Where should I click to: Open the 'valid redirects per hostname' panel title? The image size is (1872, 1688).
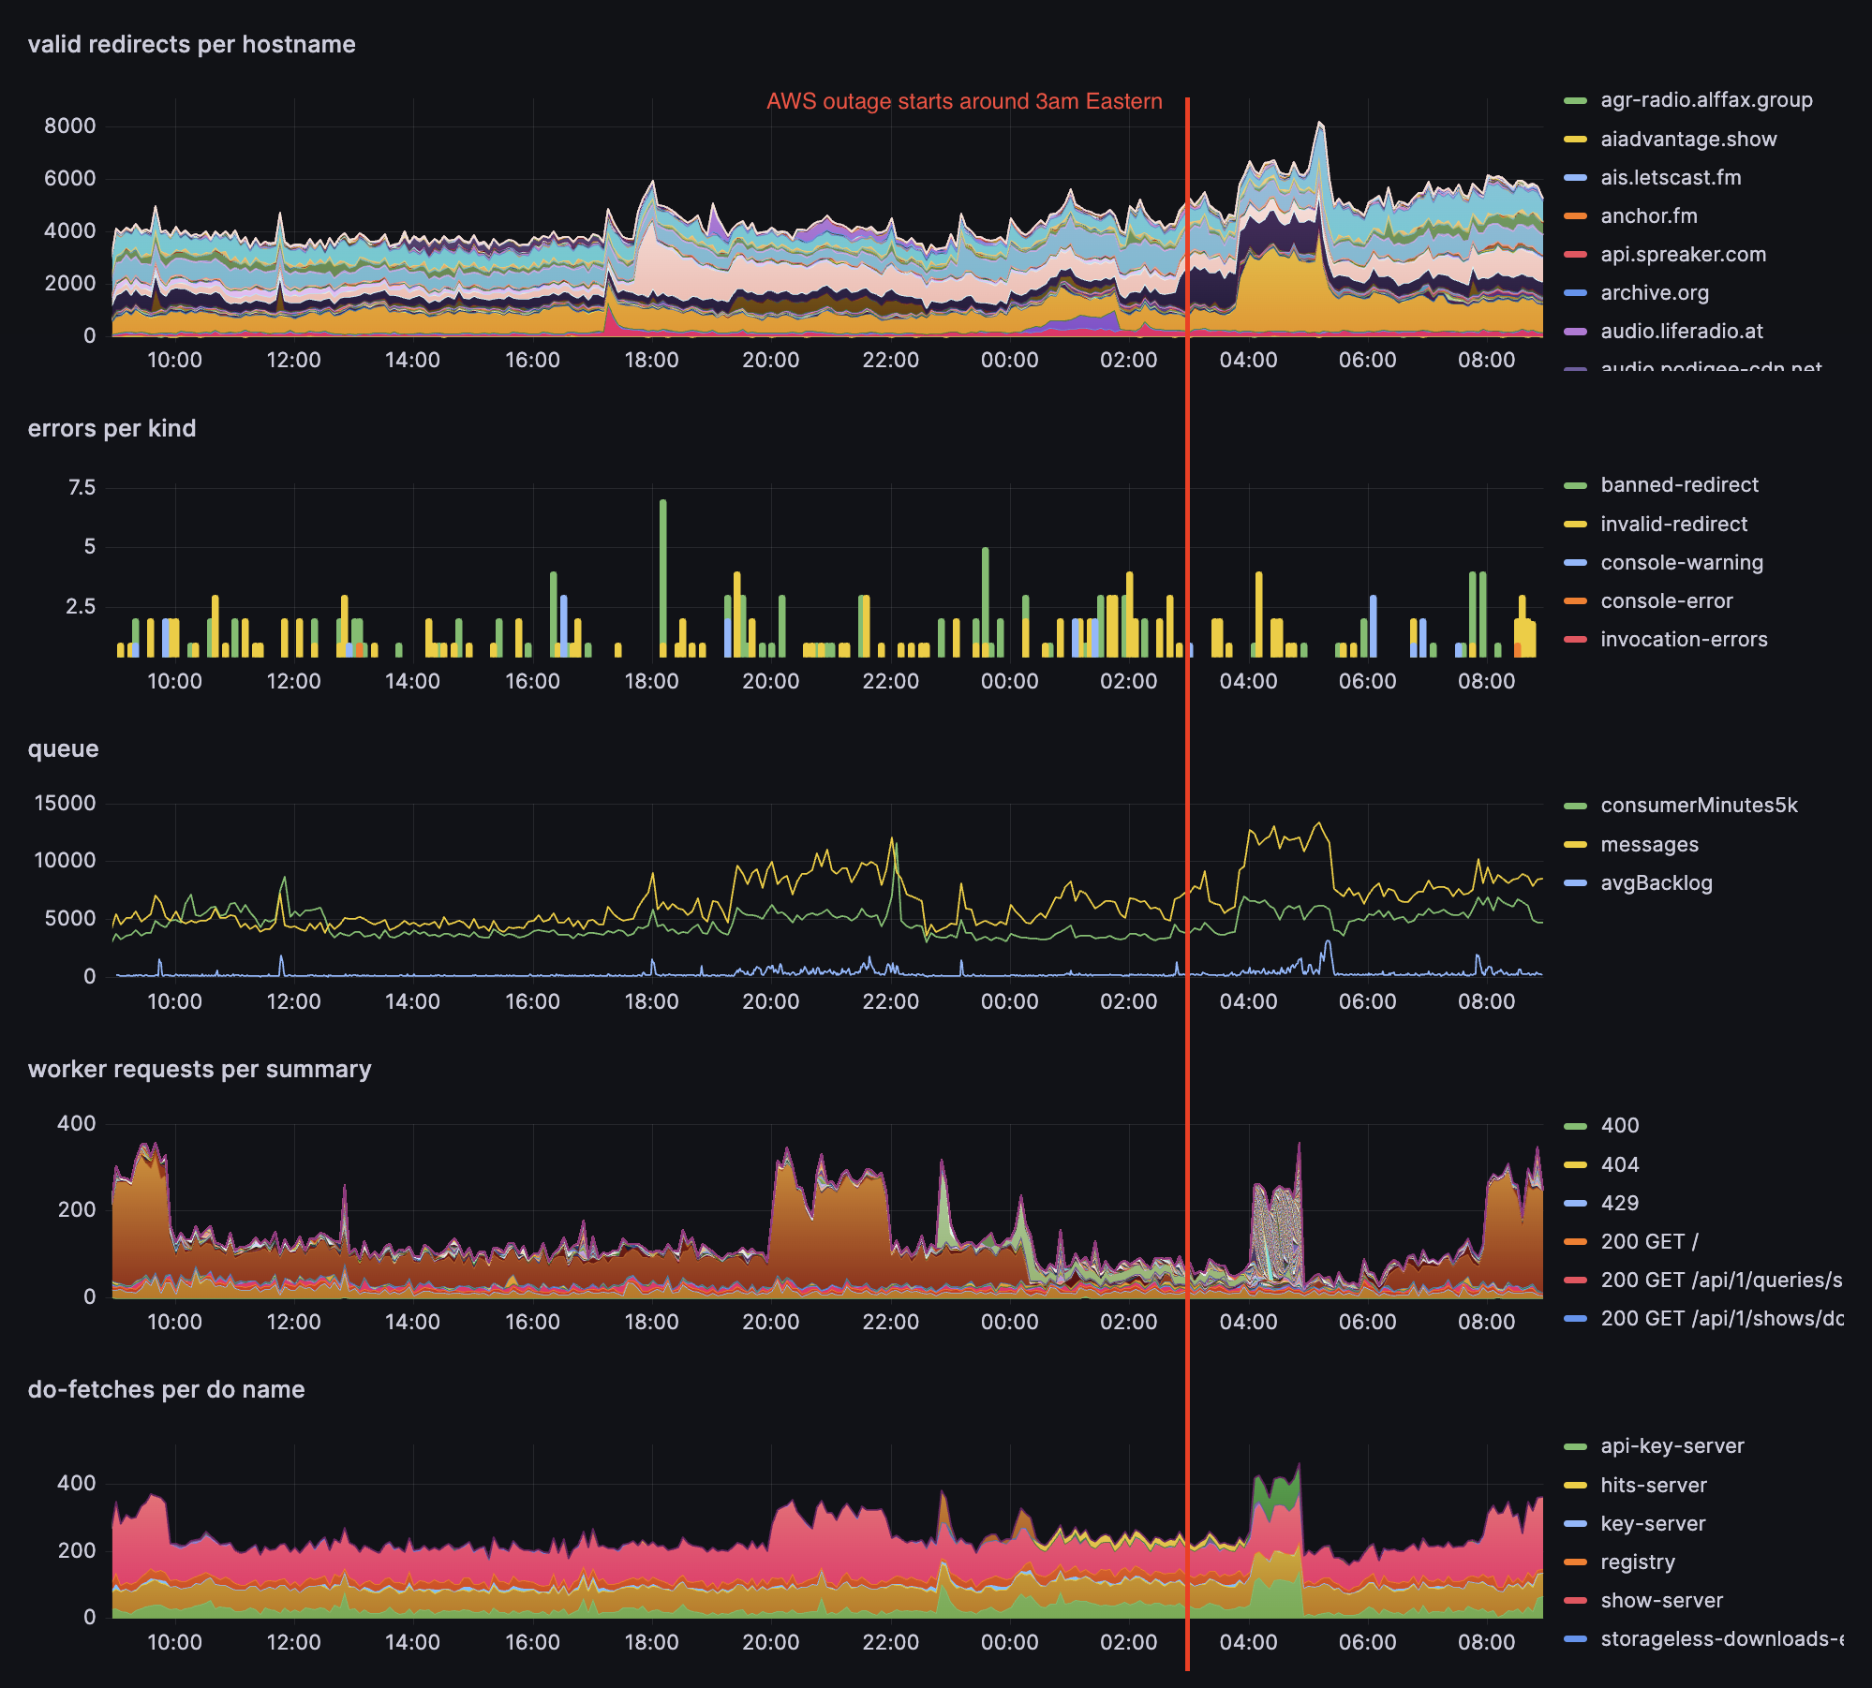[x=192, y=45]
